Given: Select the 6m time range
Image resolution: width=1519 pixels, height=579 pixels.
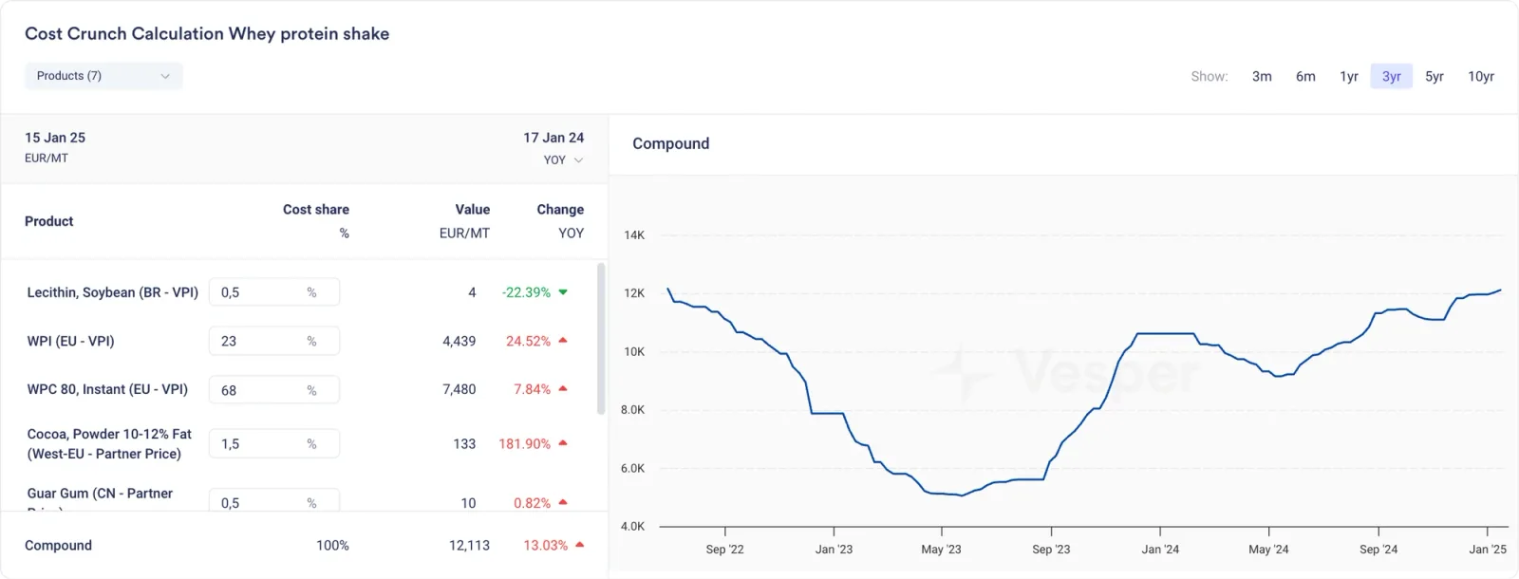Looking at the screenshot, I should (x=1305, y=77).
